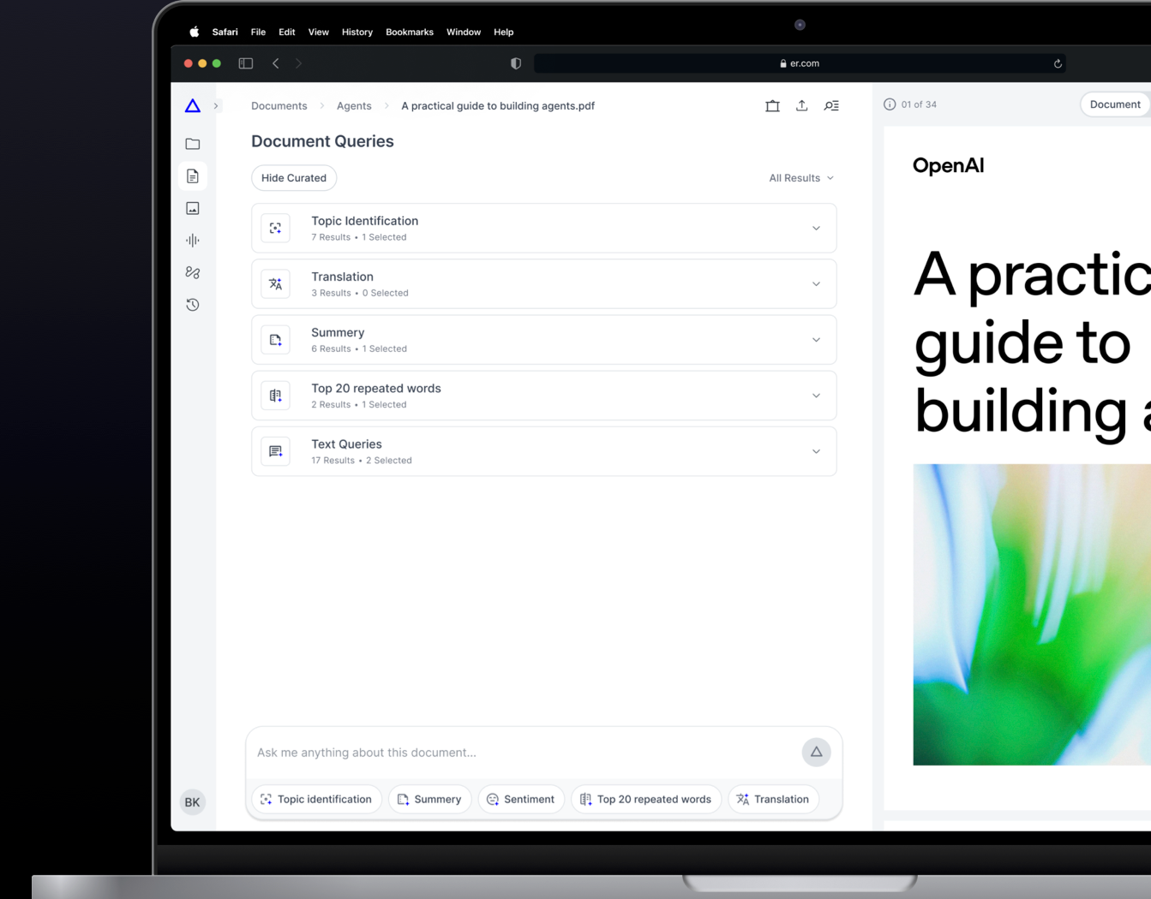1151x899 pixels.
Task: Reload the page with the Safari refresh icon
Action: (x=1058, y=63)
